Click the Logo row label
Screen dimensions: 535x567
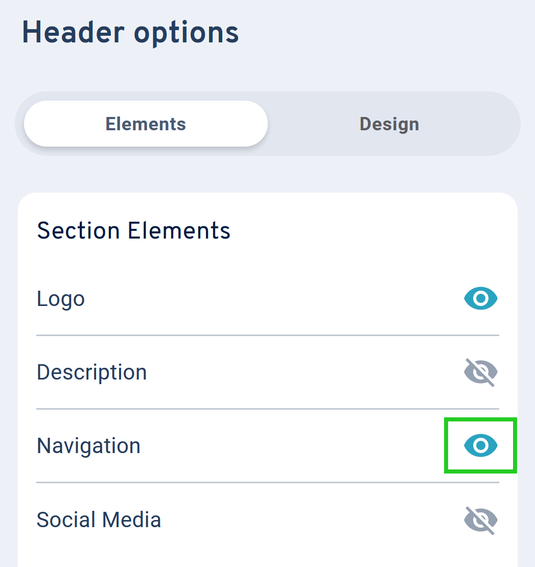point(60,298)
